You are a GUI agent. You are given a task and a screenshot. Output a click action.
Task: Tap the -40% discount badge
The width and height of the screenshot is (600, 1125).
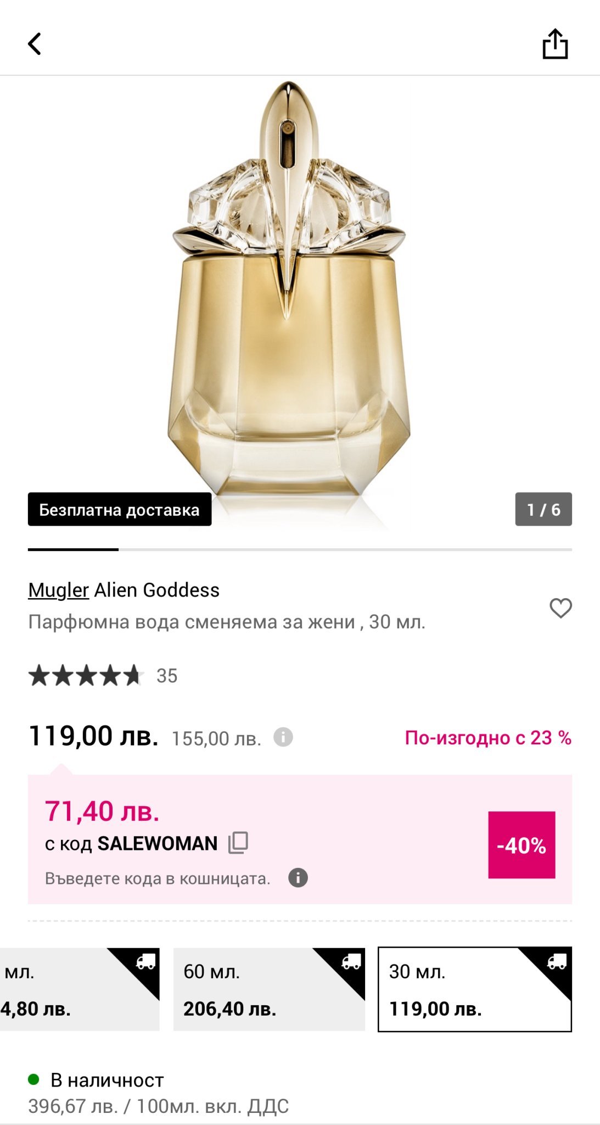(522, 845)
